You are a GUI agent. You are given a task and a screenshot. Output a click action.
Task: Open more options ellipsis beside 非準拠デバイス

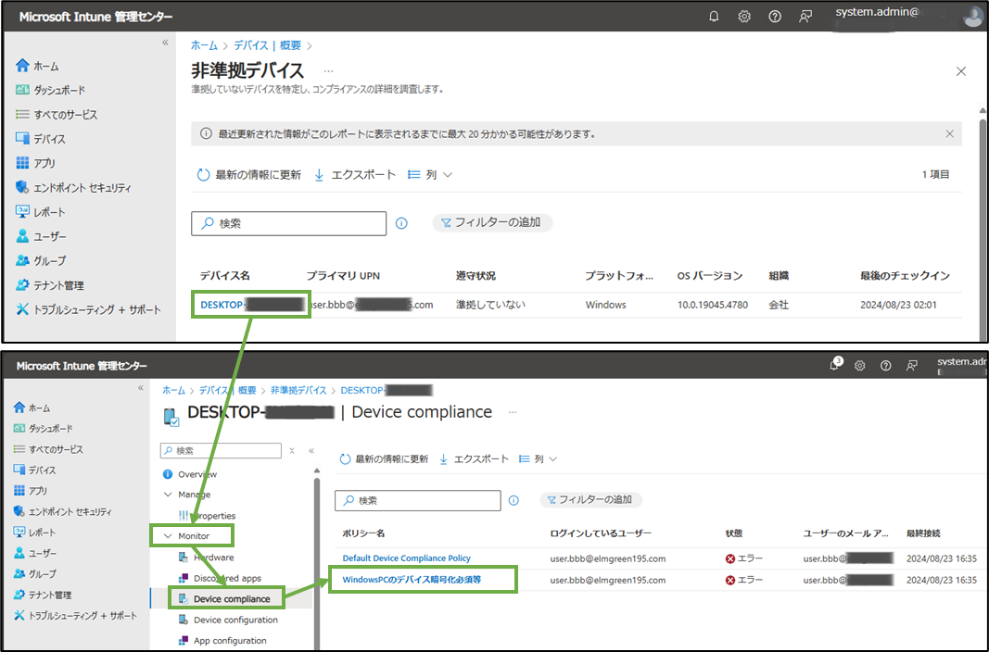[329, 70]
